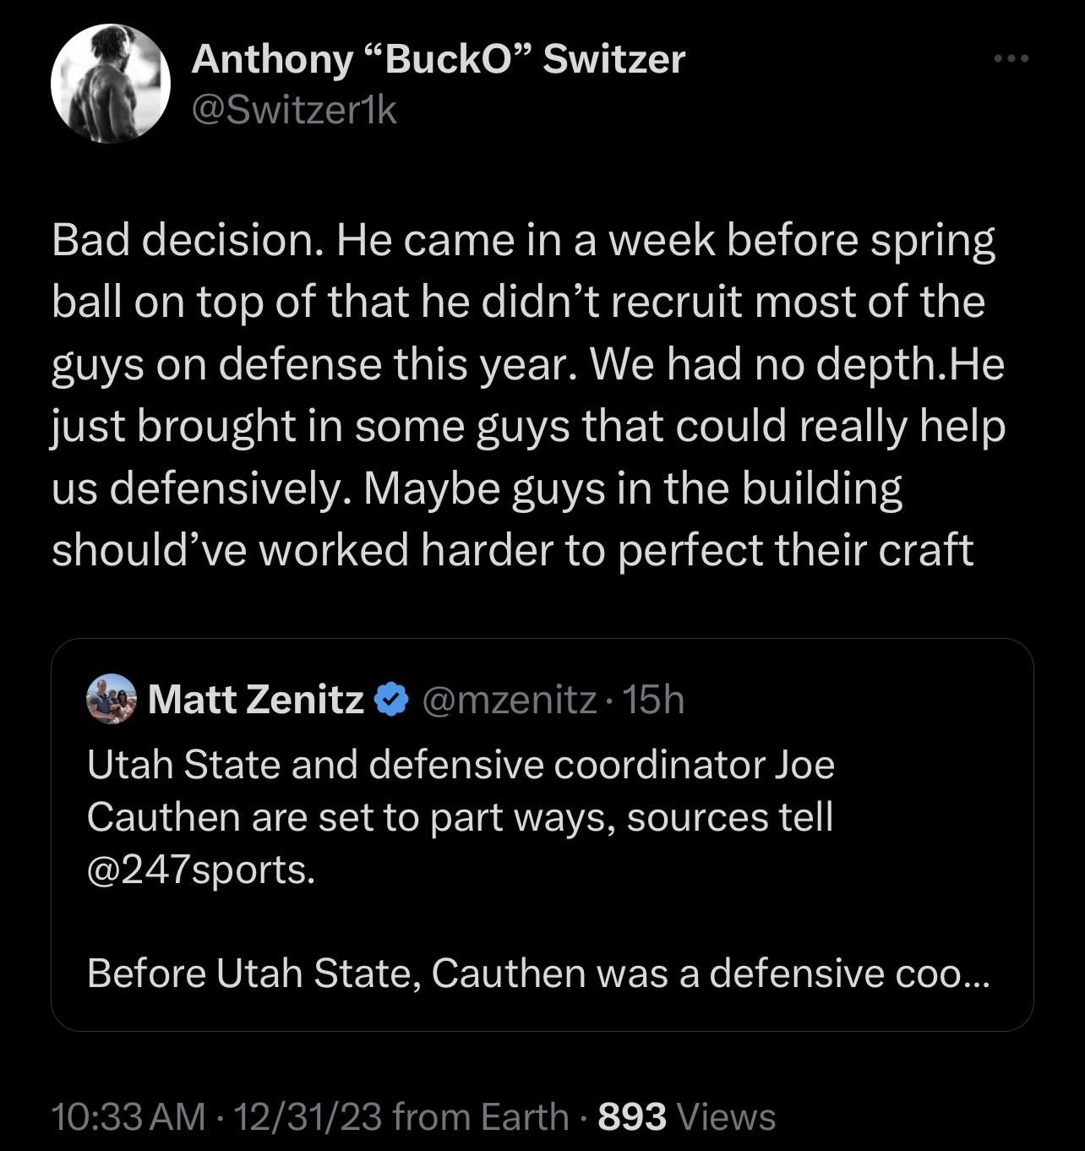Visit the @Switzer1k handle
1085x1151 pixels.
294,110
